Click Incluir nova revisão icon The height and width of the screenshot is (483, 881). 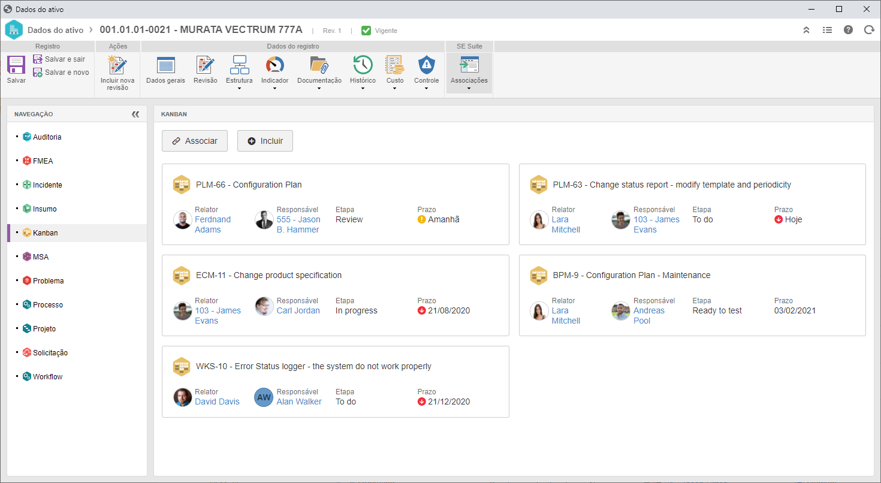[117, 65]
